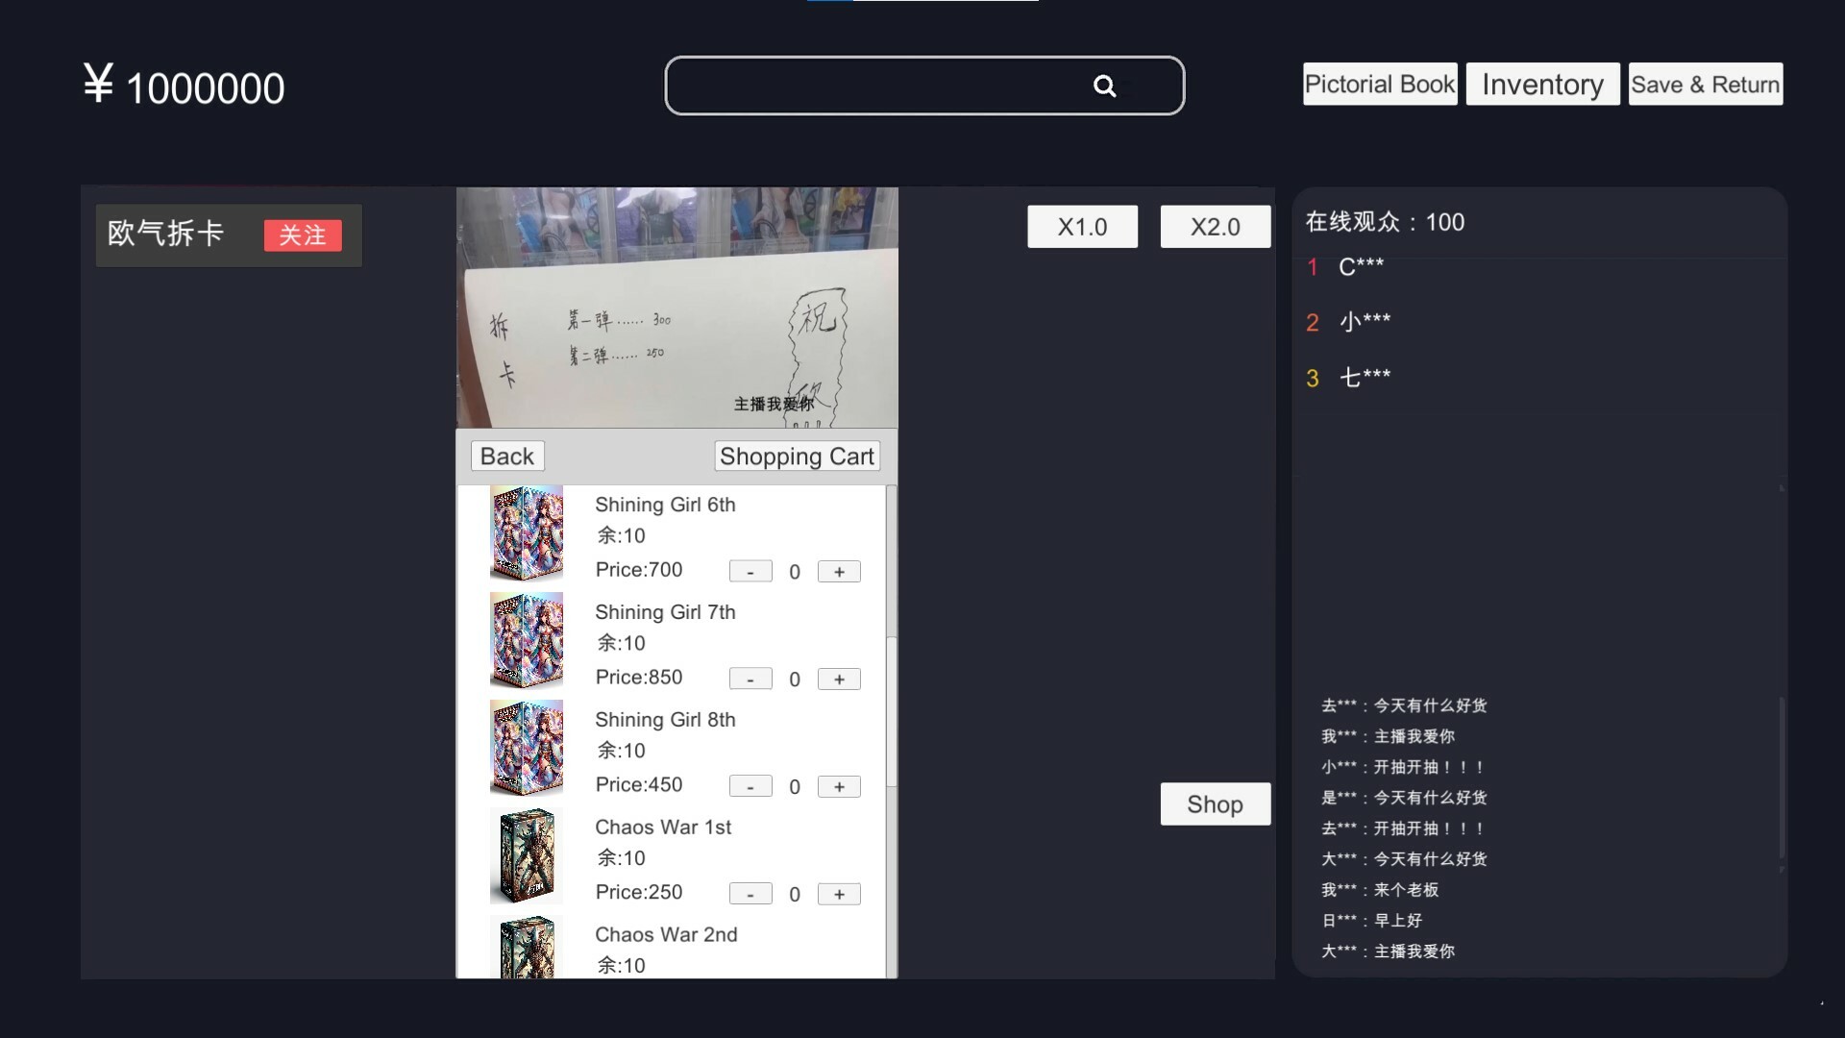The height and width of the screenshot is (1038, 1845).
Task: Enable X1.0 playback multiplier
Action: [1082, 226]
